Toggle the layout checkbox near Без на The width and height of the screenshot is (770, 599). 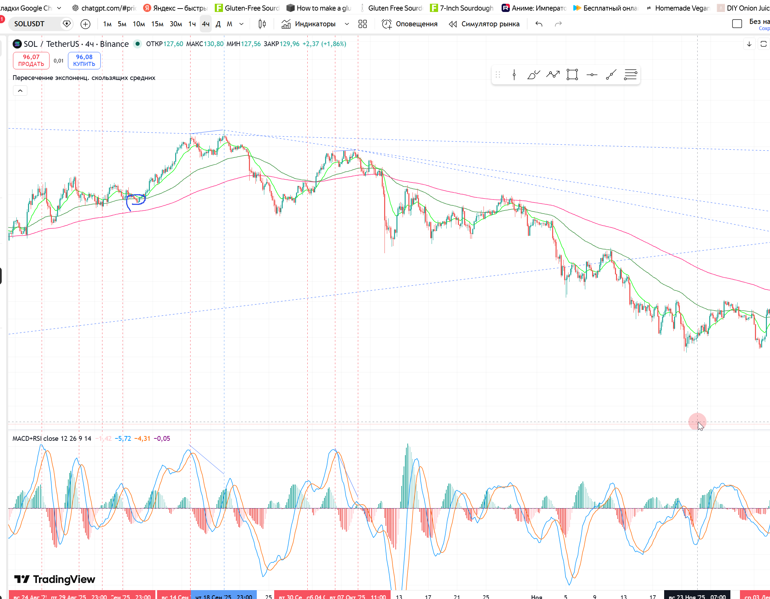(737, 24)
